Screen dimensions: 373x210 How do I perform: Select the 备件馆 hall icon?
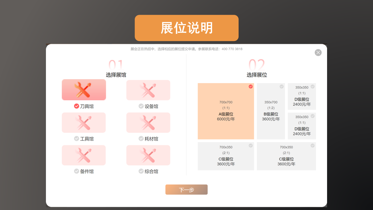tap(84, 155)
